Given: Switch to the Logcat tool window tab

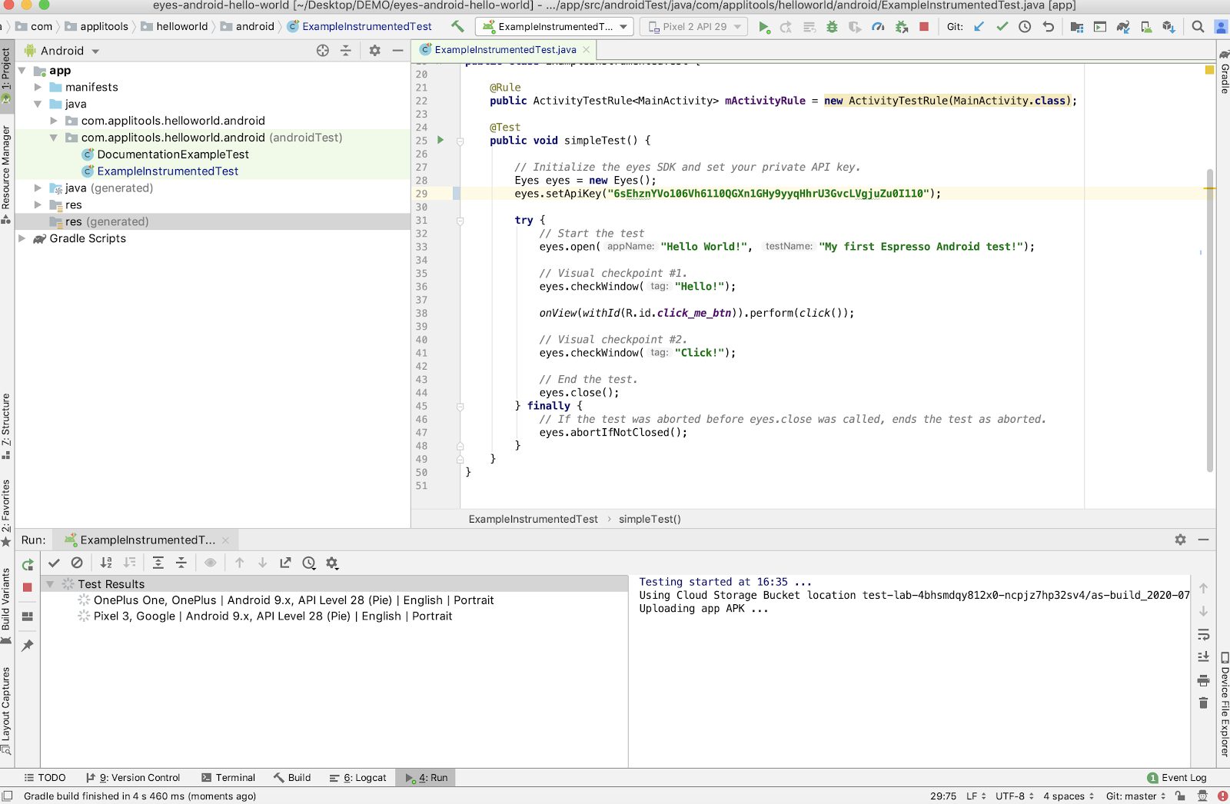Looking at the screenshot, I should pyautogui.click(x=358, y=778).
